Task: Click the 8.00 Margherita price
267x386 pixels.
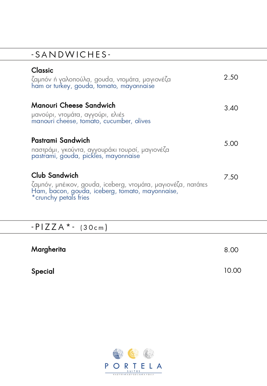Action: click(231, 250)
